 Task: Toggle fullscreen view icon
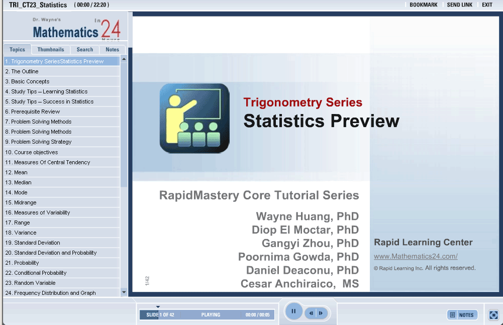493,315
